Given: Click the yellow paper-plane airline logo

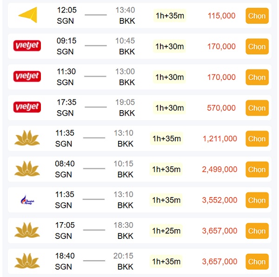Looking at the screenshot, I should pos(27,15).
